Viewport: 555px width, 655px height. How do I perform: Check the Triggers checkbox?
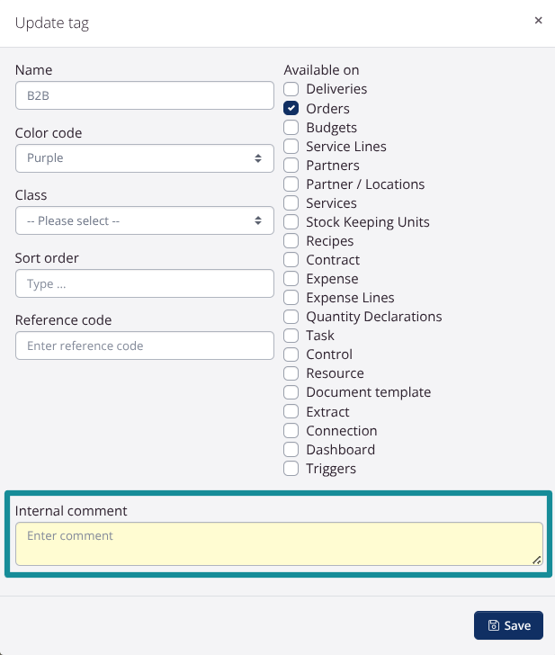click(291, 468)
